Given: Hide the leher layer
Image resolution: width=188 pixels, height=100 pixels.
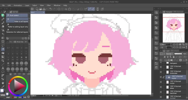Looking at the screenshot, I should [x=161, y=87].
